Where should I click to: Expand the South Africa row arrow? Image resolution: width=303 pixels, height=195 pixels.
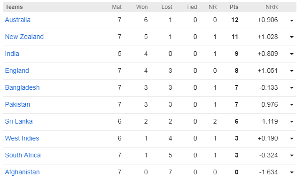292,156
